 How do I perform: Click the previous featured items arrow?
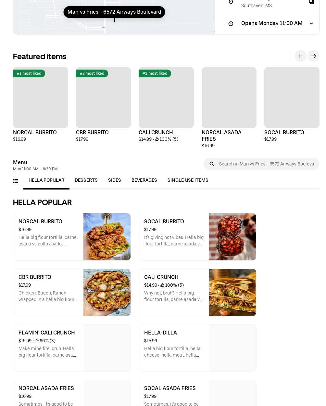tap(301, 56)
